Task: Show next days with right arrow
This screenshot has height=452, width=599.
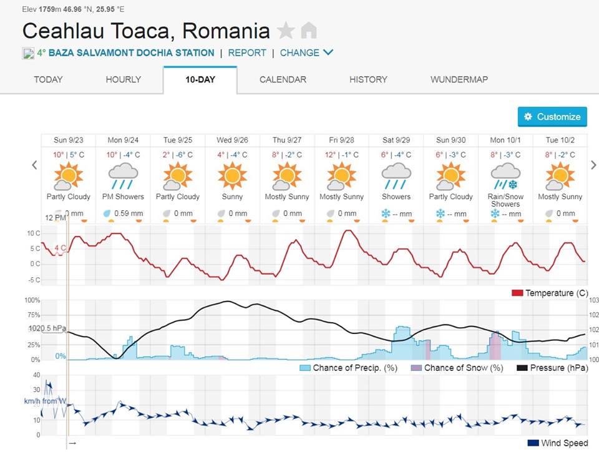Action: (593, 165)
